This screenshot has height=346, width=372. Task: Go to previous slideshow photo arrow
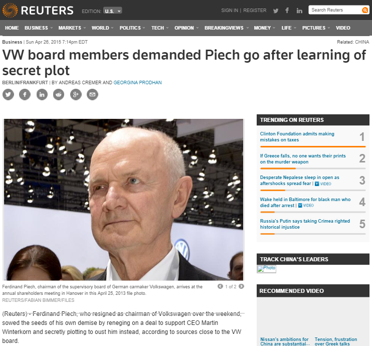point(220,286)
